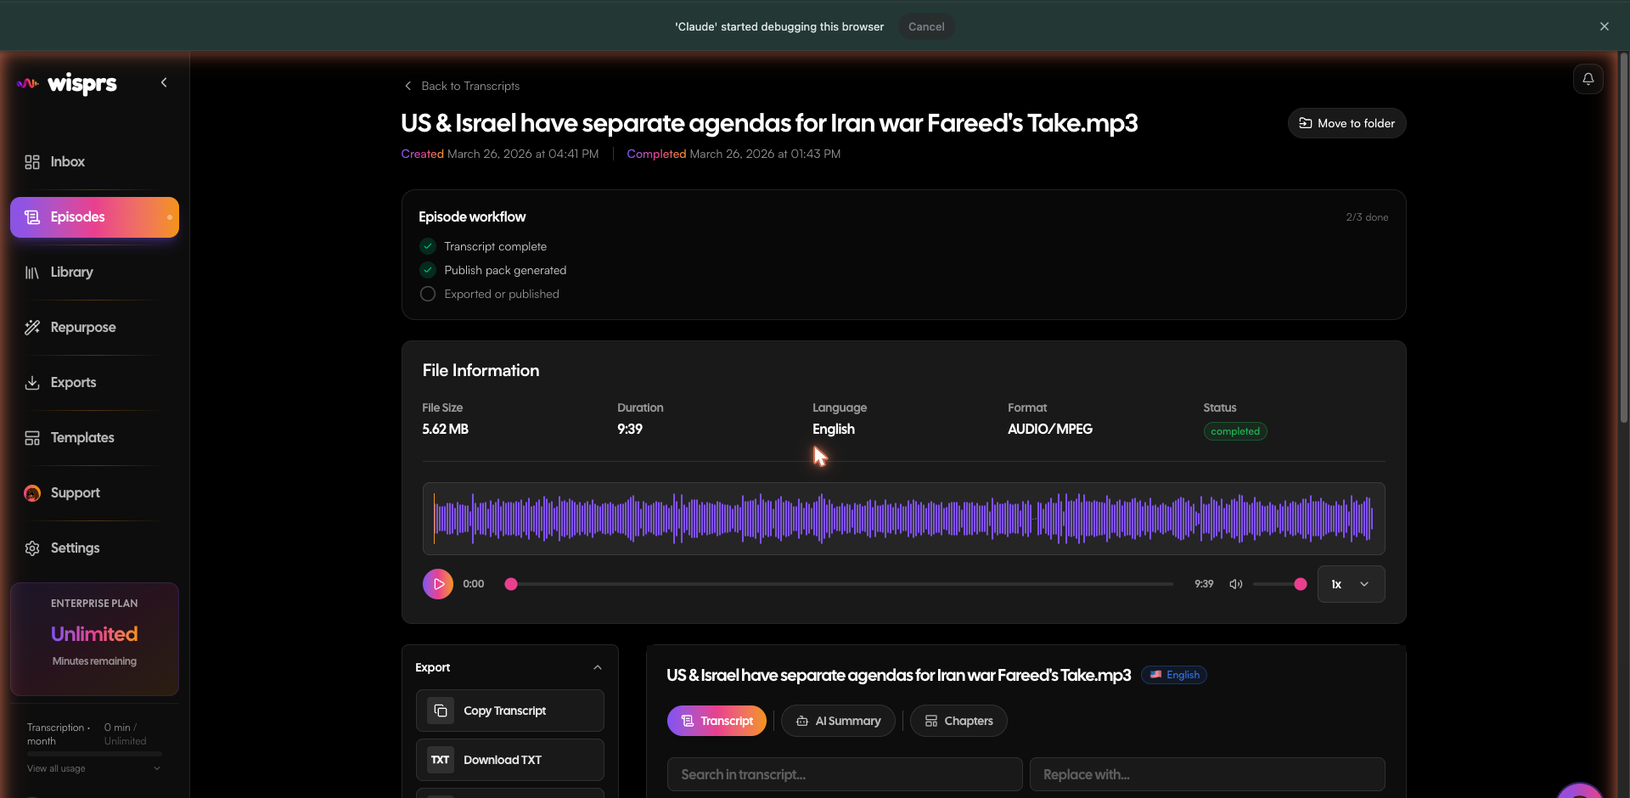The height and width of the screenshot is (798, 1630).
Task: Dismiss the debugging banner with X
Action: coord(1604,26)
